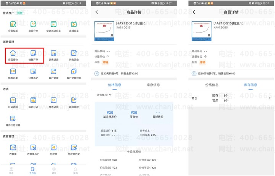Tap the ¥30 零售价 value
The image size is (275, 176).
pyautogui.click(x=134, y=113)
